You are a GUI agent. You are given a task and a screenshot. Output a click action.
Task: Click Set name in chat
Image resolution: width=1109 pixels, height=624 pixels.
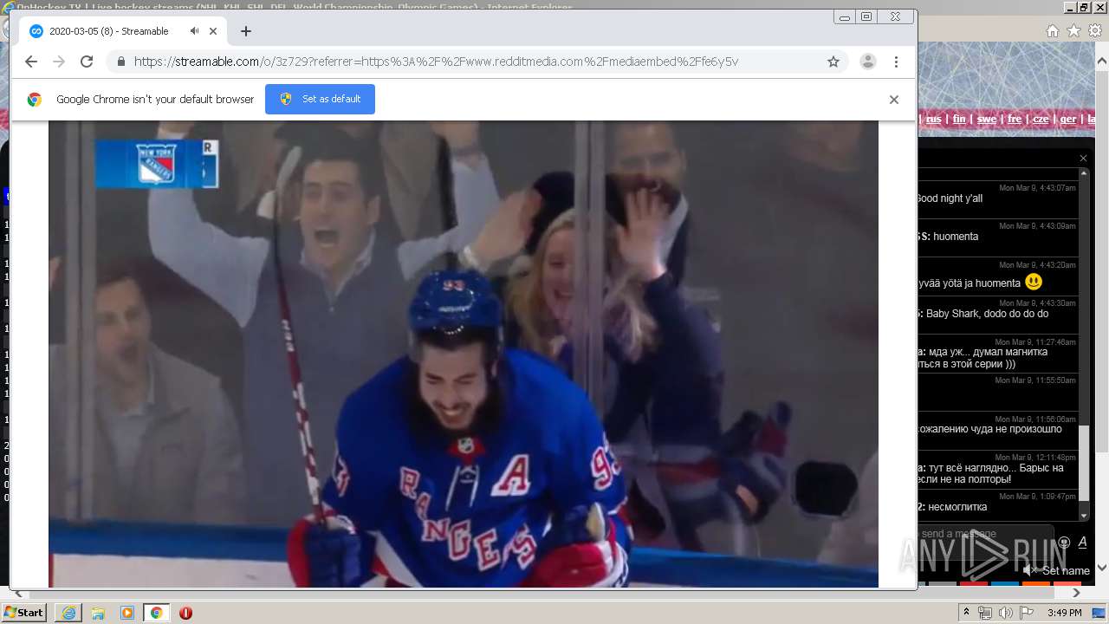[1066, 570]
